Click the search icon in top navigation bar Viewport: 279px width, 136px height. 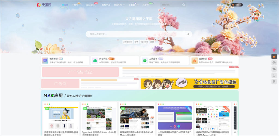point(183,5)
